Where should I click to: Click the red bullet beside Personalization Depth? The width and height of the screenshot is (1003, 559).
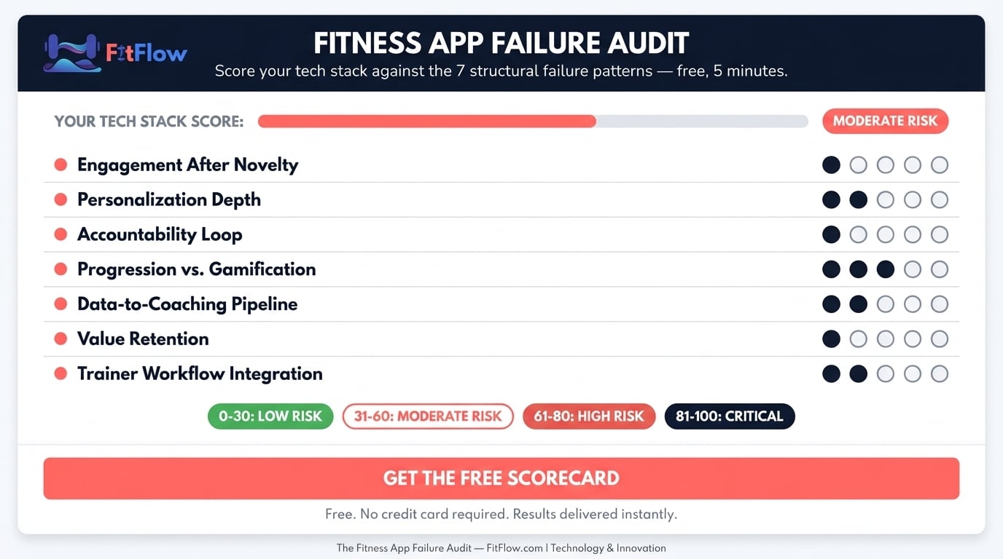61,199
